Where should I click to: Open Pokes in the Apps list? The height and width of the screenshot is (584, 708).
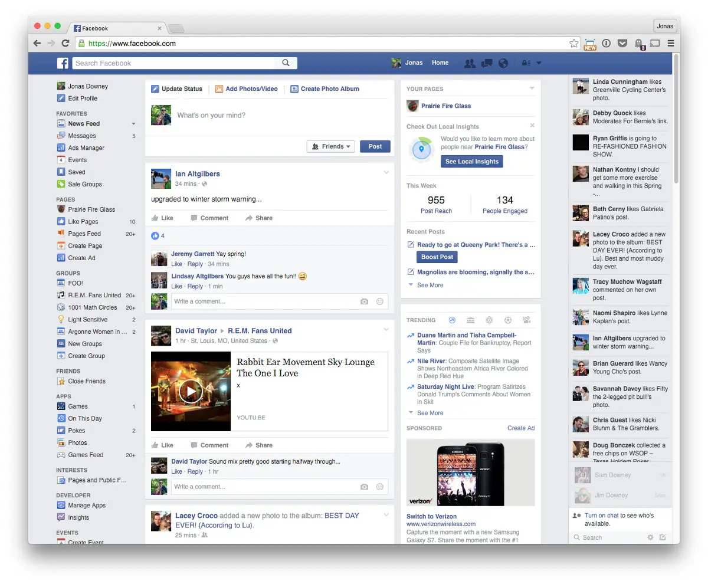pyautogui.click(x=77, y=431)
